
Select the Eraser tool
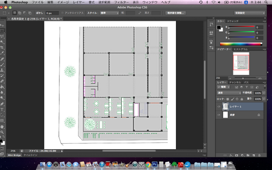2,81
